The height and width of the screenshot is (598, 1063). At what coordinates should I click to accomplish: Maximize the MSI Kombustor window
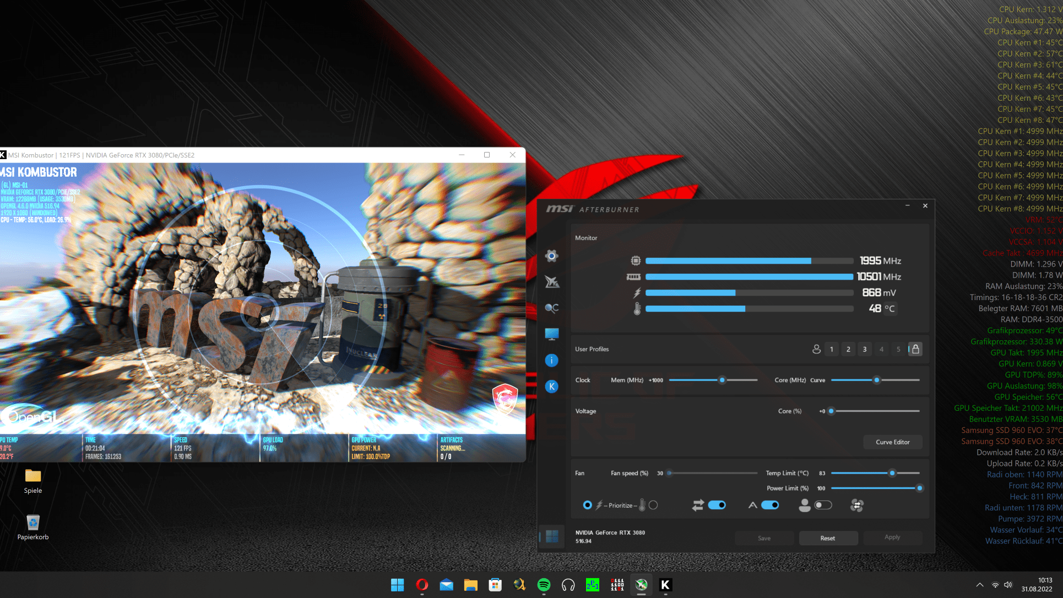coord(487,155)
